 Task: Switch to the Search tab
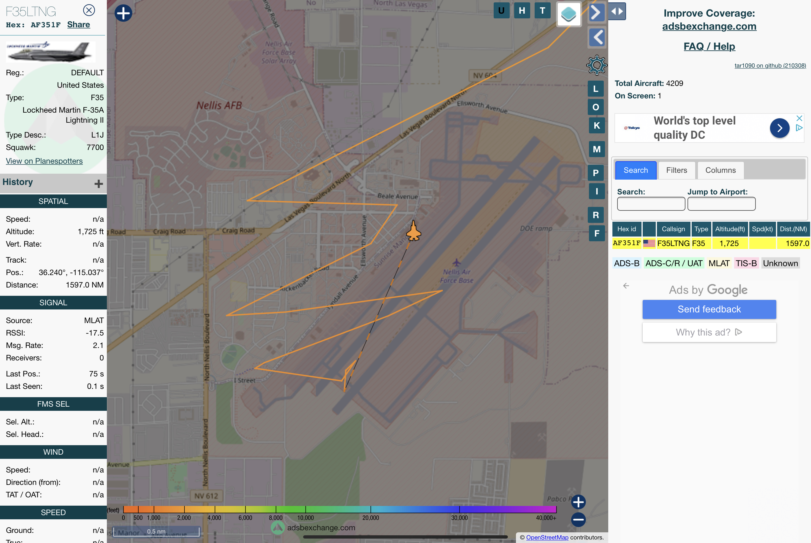[x=636, y=170]
